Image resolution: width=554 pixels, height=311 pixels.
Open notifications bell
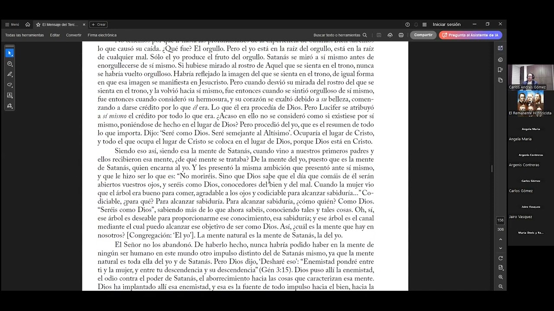pos(416,25)
